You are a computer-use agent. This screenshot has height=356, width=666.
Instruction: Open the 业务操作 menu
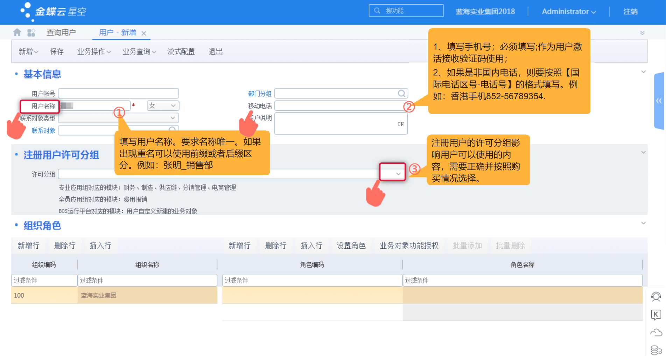[92, 51]
